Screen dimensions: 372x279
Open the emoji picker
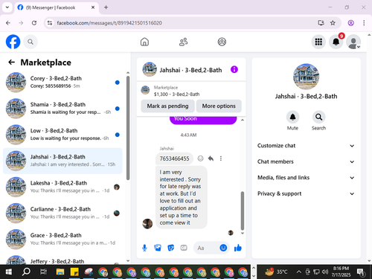223,248
